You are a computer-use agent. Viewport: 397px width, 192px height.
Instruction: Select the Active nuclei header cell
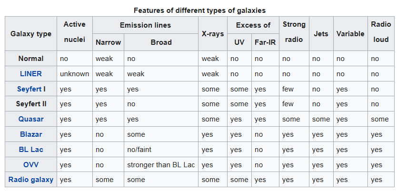click(x=74, y=32)
